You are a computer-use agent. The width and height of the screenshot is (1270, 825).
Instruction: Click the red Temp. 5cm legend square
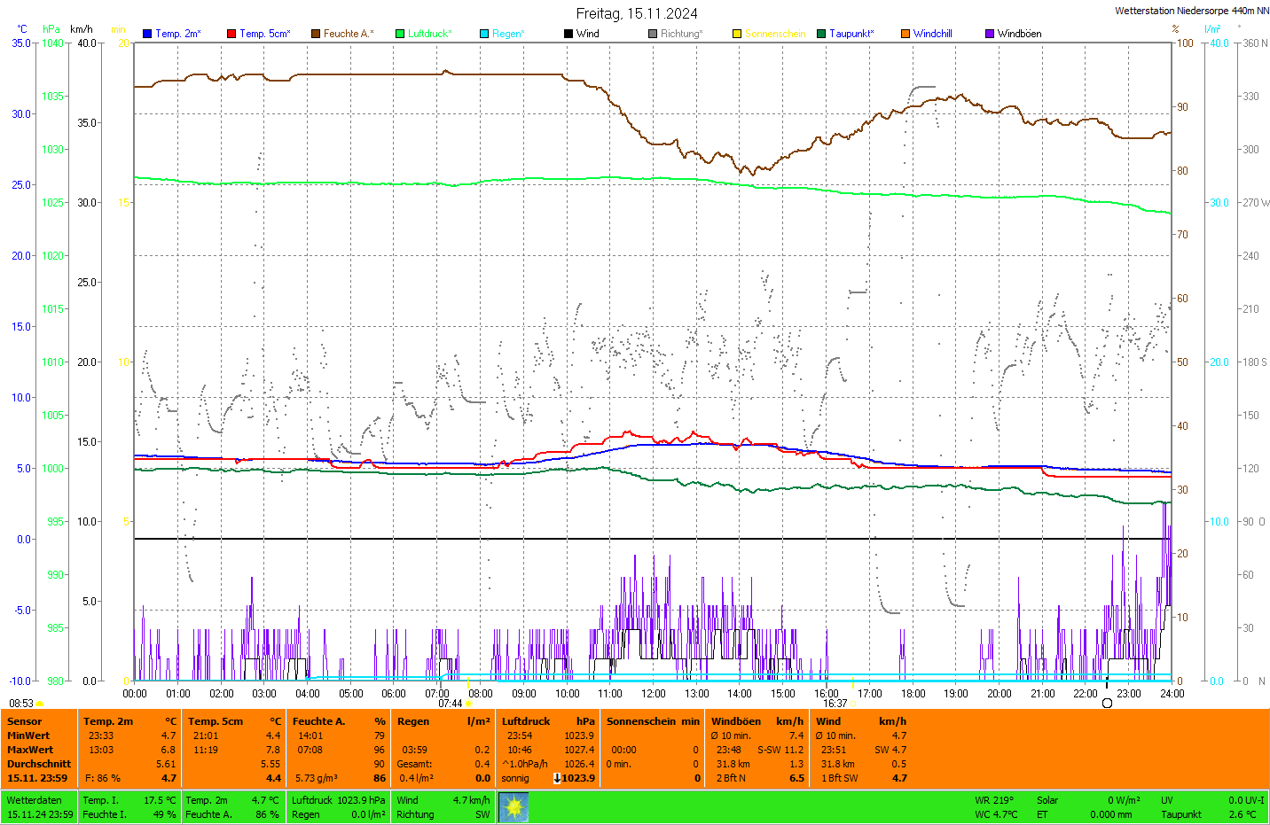[231, 34]
